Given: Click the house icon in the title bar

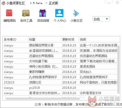Looking at the screenshot, I should tap(3, 3).
